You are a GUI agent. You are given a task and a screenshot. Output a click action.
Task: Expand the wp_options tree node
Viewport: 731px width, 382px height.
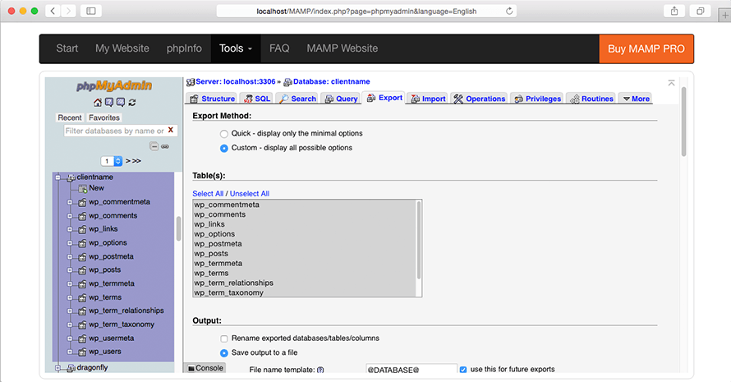pyautogui.click(x=70, y=243)
